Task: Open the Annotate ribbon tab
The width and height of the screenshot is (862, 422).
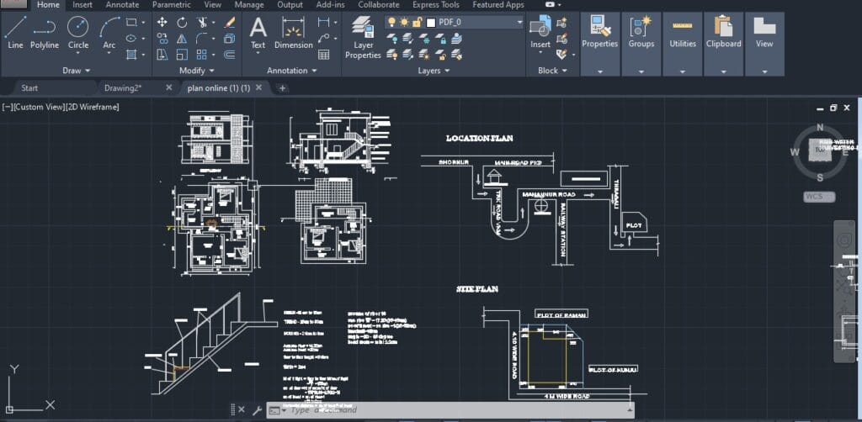Action: tap(122, 5)
